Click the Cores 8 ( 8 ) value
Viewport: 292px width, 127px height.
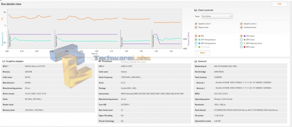pos(123,83)
